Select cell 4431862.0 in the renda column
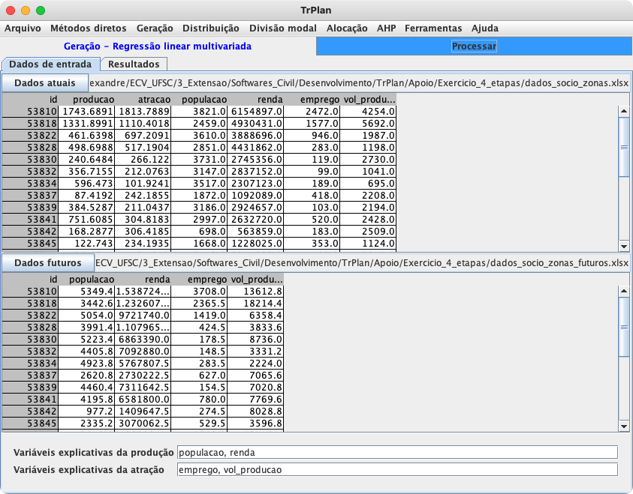 [x=255, y=148]
